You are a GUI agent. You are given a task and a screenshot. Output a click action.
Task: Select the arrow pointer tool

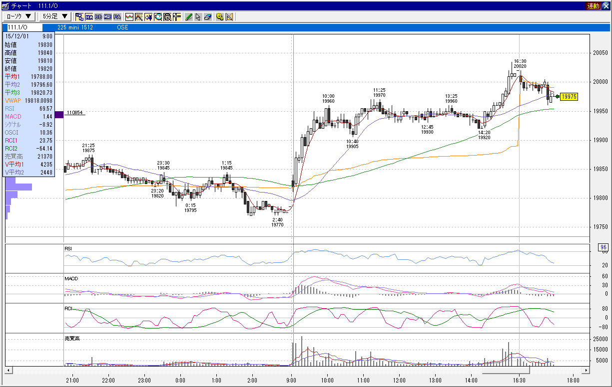tap(198, 16)
